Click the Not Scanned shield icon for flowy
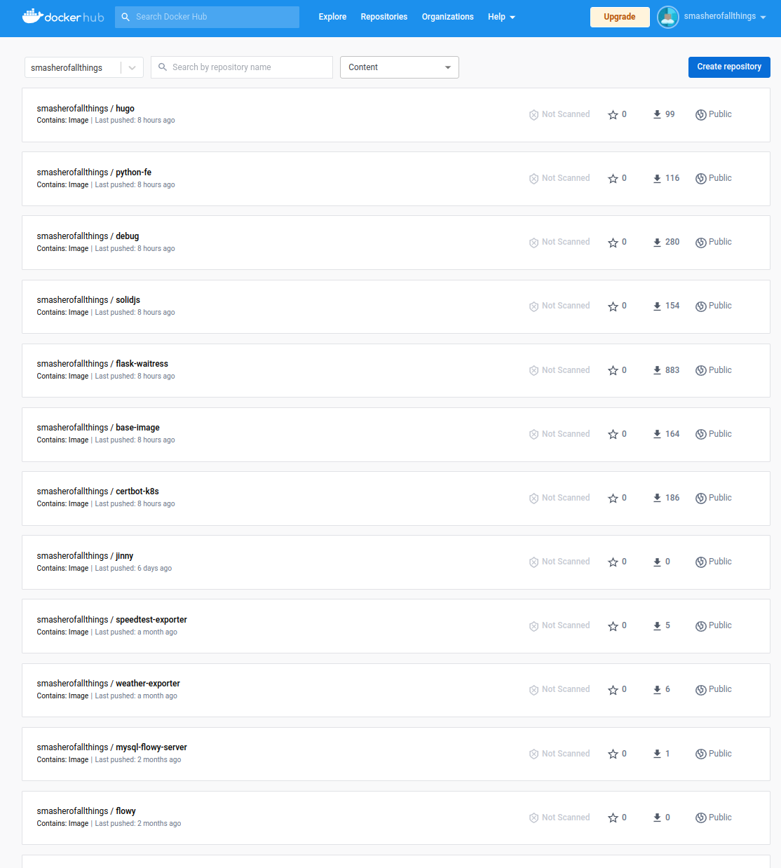 click(534, 818)
